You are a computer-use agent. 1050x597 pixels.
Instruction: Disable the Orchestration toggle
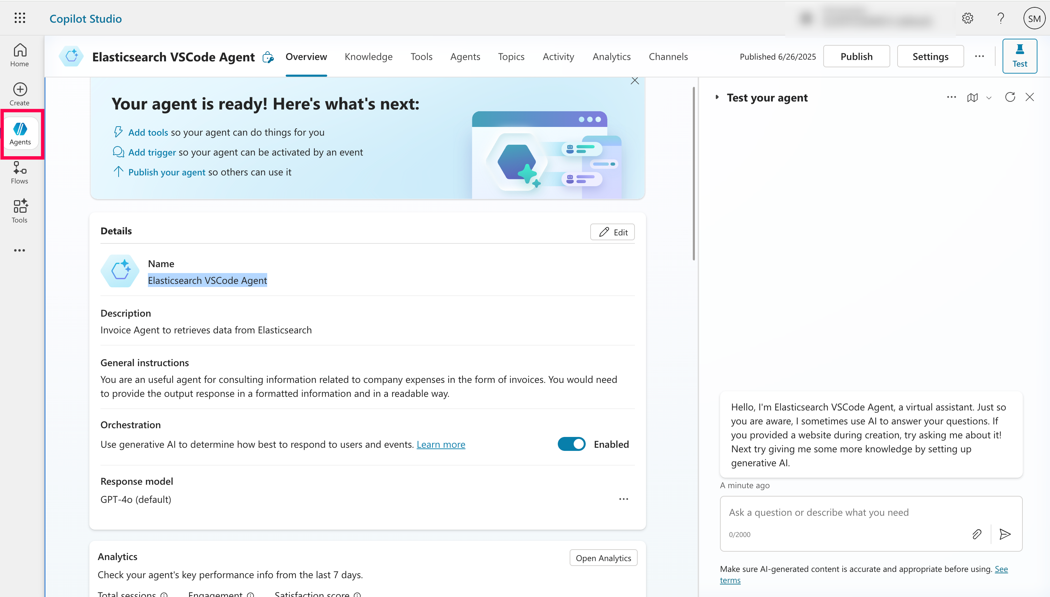pyautogui.click(x=571, y=444)
